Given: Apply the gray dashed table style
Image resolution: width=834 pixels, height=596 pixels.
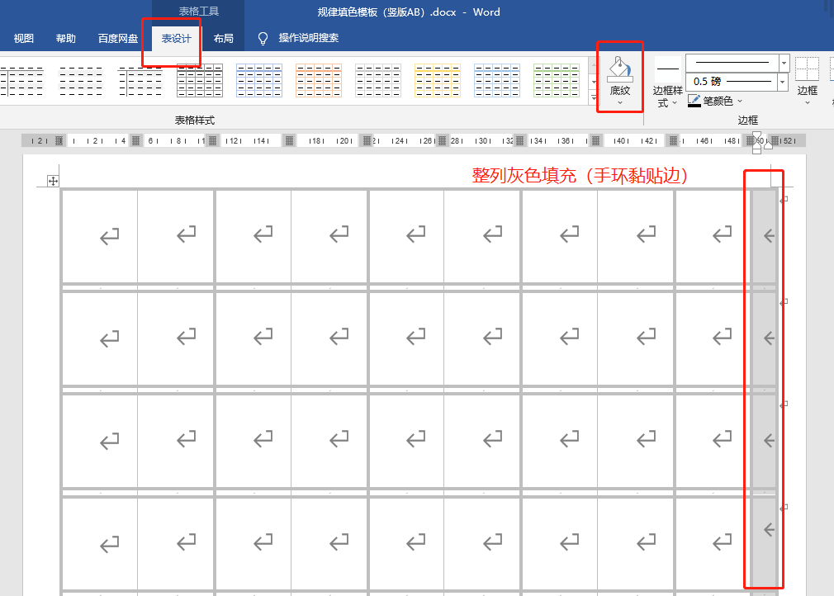Looking at the screenshot, I should (378, 80).
